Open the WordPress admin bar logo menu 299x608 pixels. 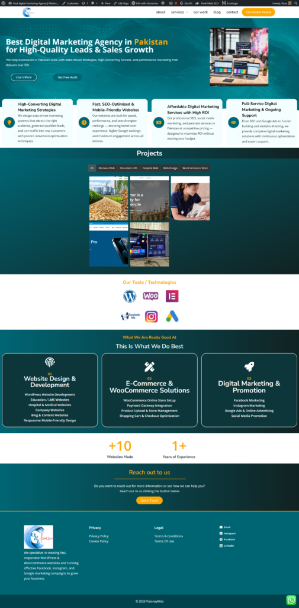point(4,3)
